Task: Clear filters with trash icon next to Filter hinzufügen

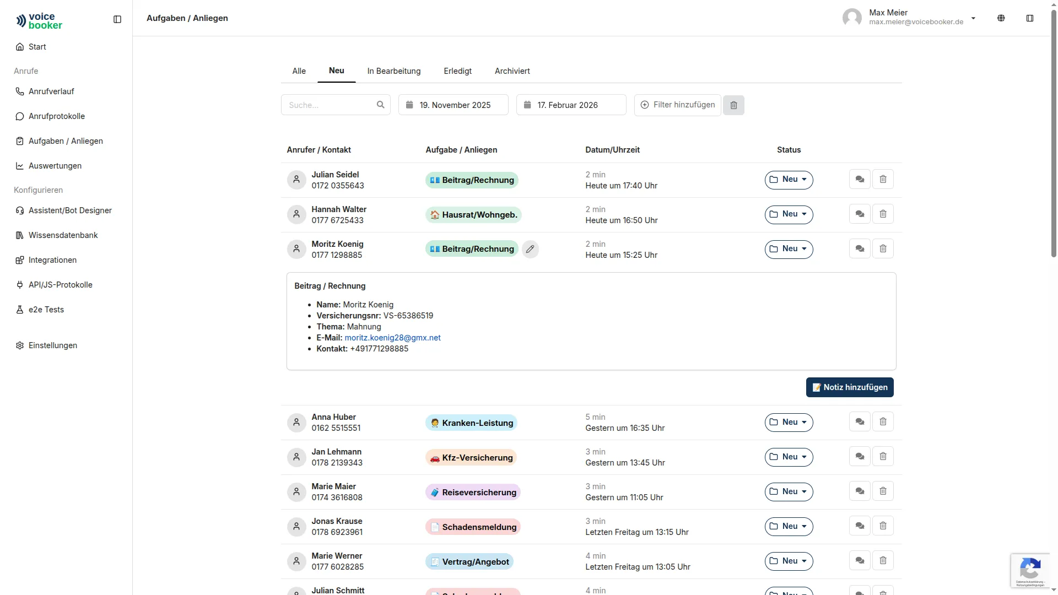Action: (733, 105)
